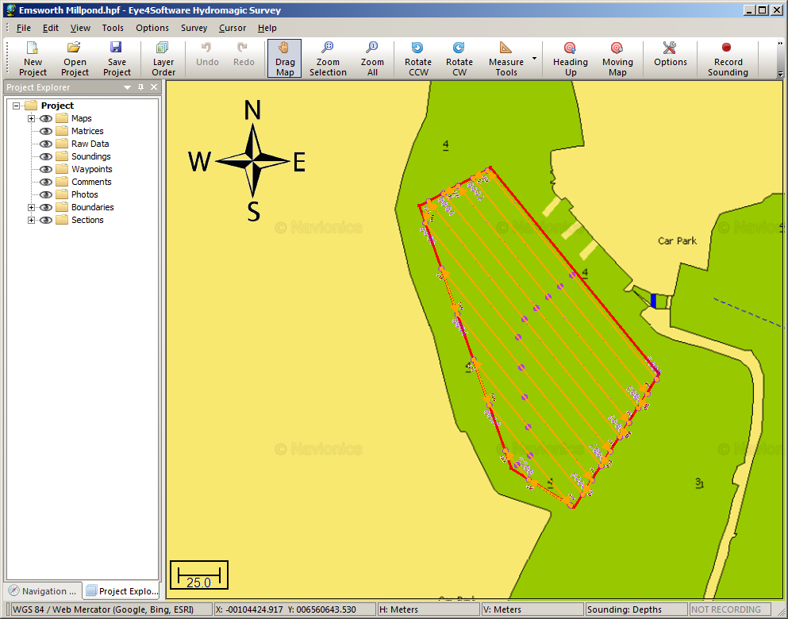The height and width of the screenshot is (619, 788).
Task: Click the NOT RECORDING status indicator
Action: [x=726, y=609]
